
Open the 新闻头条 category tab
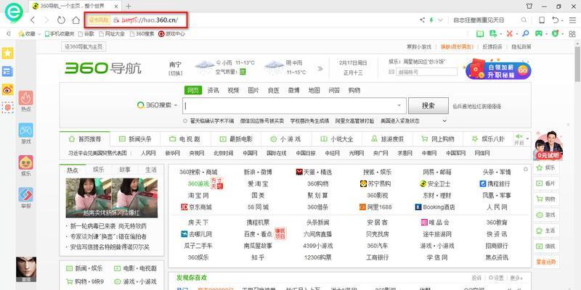pos(135,139)
